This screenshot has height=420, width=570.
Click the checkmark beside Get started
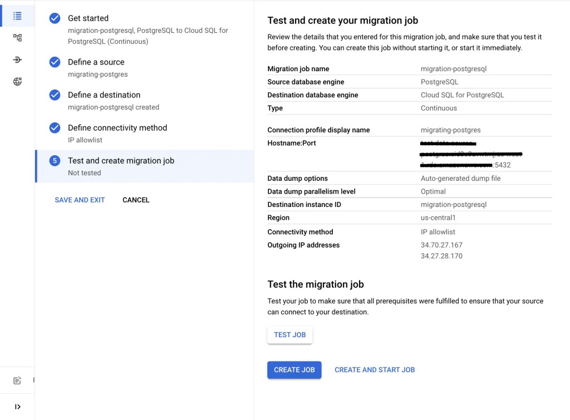[54, 18]
